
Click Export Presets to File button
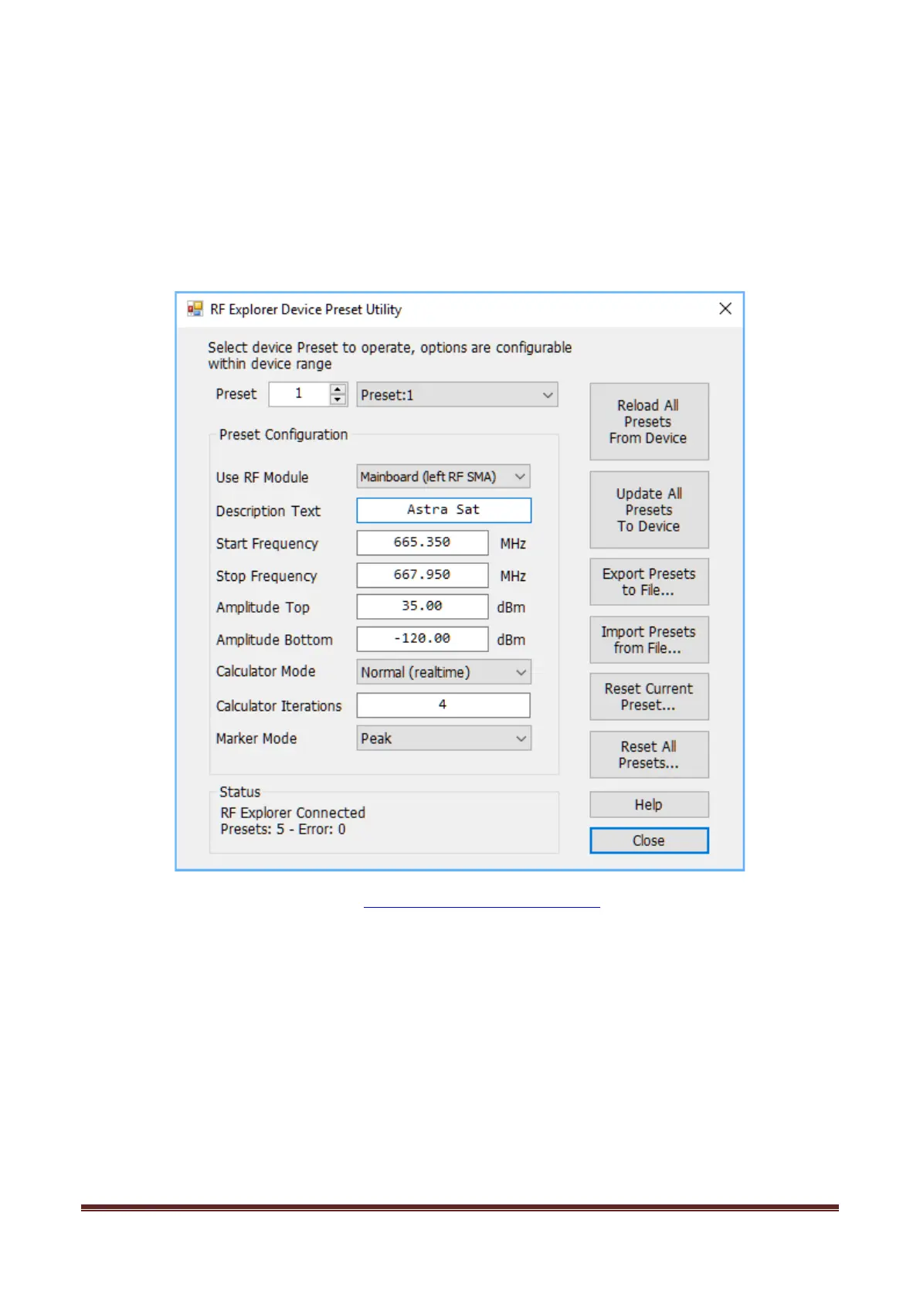(649, 582)
